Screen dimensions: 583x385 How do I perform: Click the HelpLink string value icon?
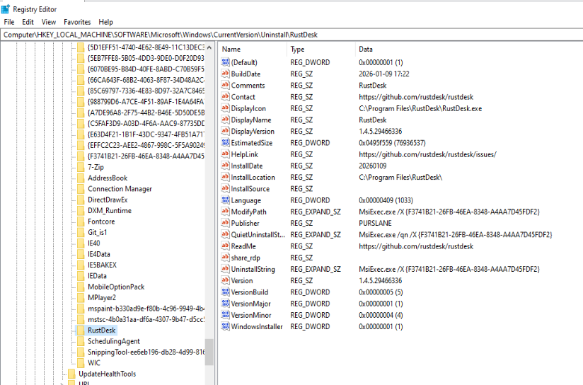[225, 154]
